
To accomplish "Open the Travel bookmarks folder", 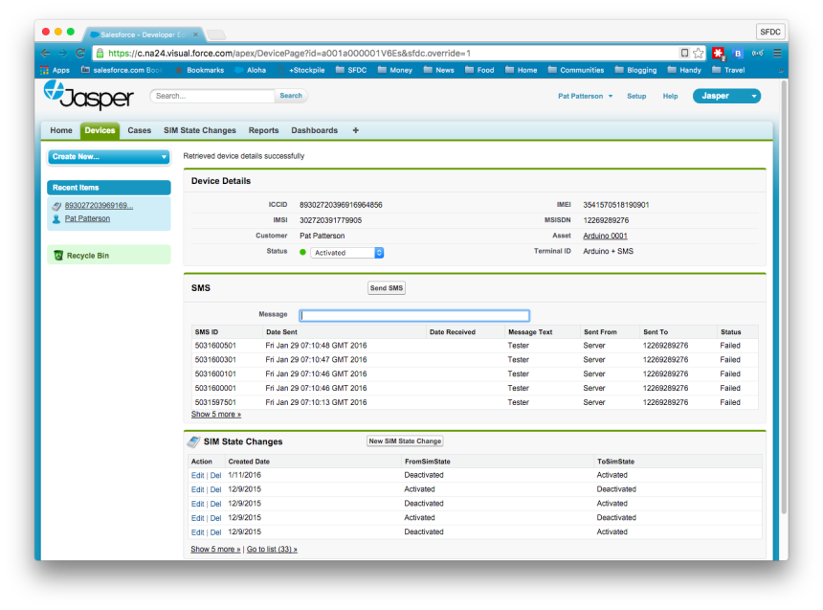I will [728, 70].
